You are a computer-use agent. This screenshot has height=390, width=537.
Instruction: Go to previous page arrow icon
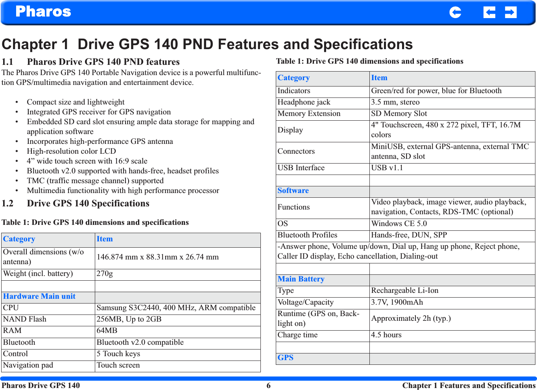(x=489, y=13)
